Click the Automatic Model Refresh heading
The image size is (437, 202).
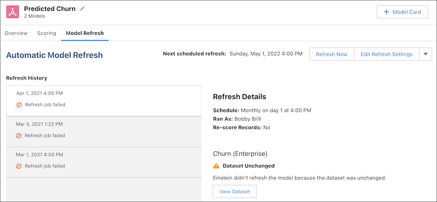click(54, 55)
